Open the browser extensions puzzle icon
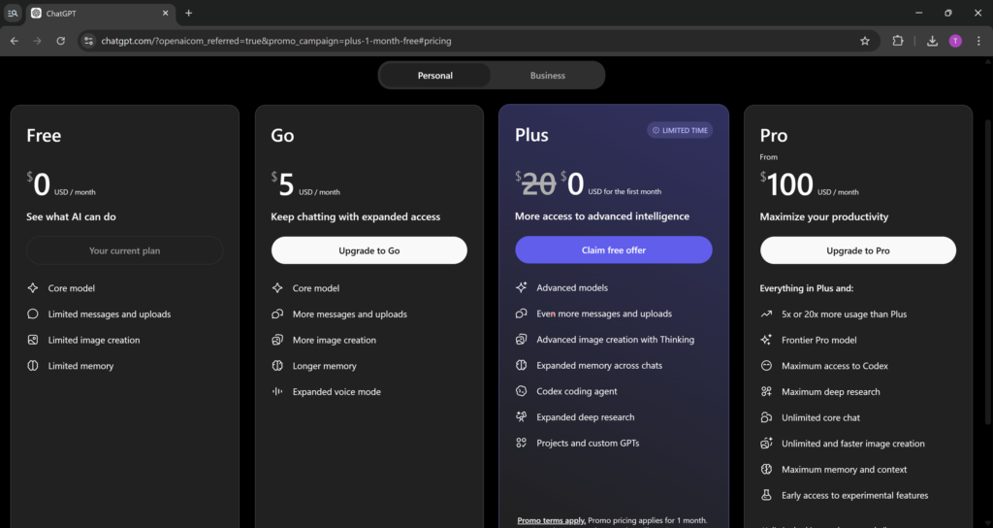Viewport: 993px width, 528px height. pyautogui.click(x=898, y=41)
